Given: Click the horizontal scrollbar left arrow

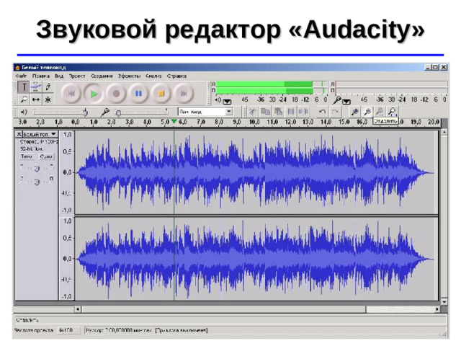Looking at the screenshot, I should coord(78,309).
